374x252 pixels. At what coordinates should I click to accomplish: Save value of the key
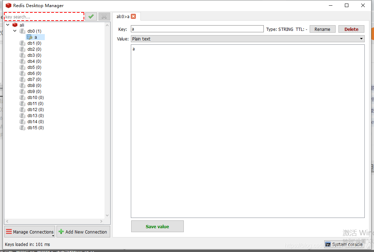coord(157,226)
